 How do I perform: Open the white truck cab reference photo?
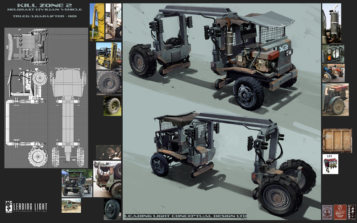(113, 21)
